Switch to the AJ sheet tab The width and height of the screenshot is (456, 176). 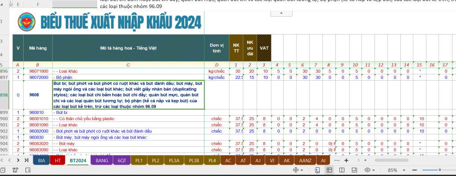tap(258, 160)
